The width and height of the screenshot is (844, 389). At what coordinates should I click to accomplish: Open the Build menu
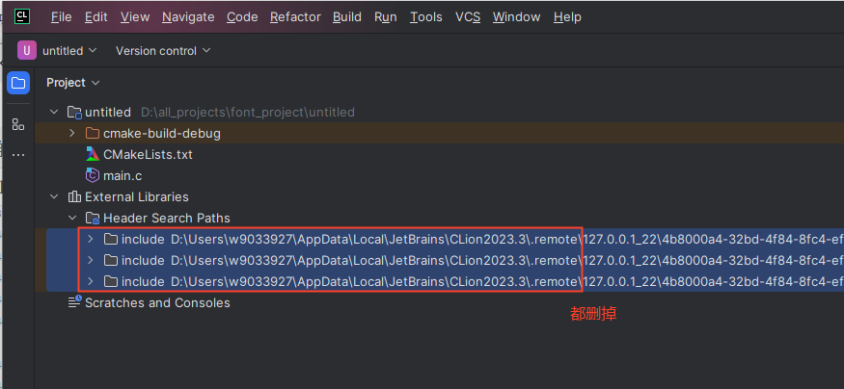pos(347,17)
